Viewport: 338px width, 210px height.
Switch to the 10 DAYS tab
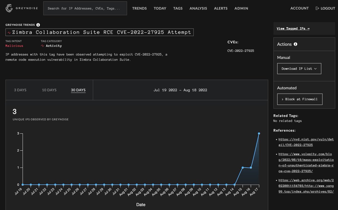[x=49, y=90]
